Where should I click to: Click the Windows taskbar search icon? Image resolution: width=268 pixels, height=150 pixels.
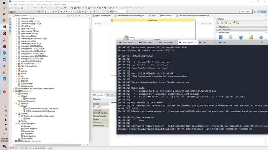pos(4,8)
